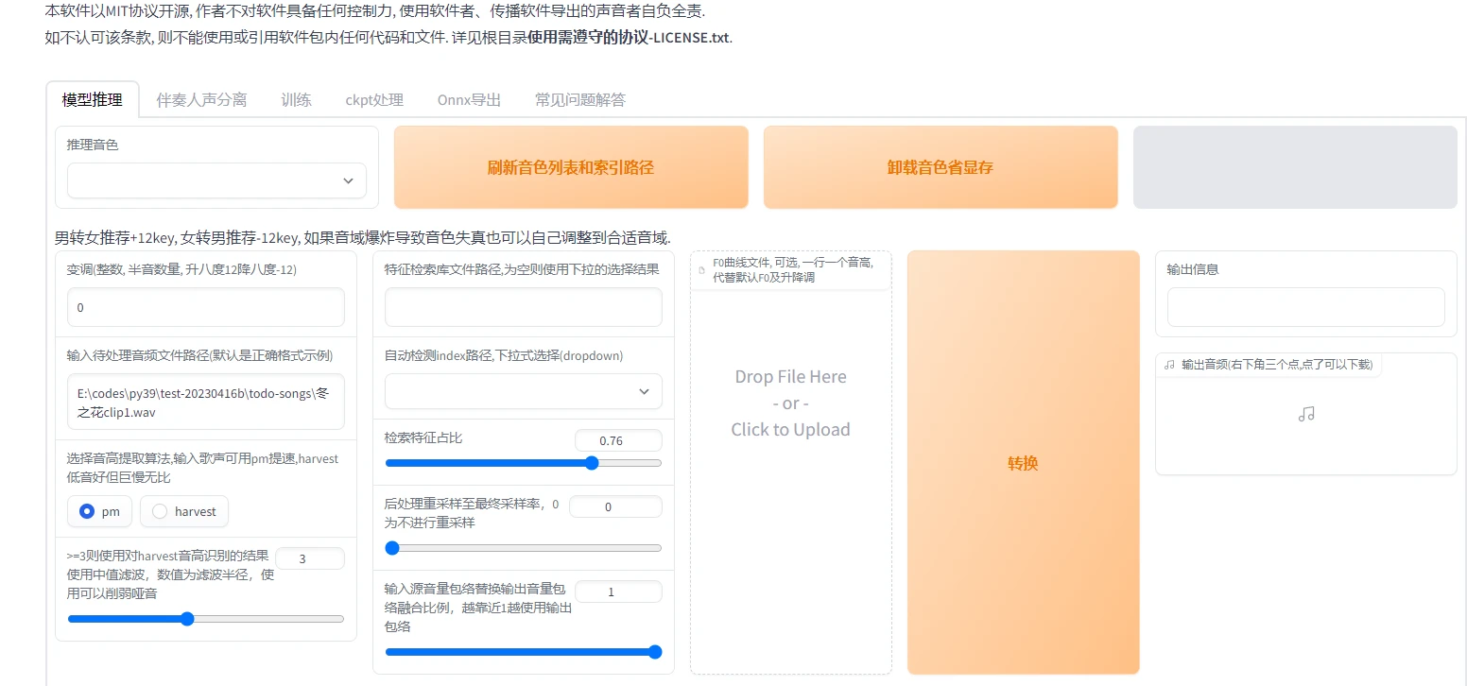
Task: Switch to the 常见问题解答 tab
Action: coord(579,99)
